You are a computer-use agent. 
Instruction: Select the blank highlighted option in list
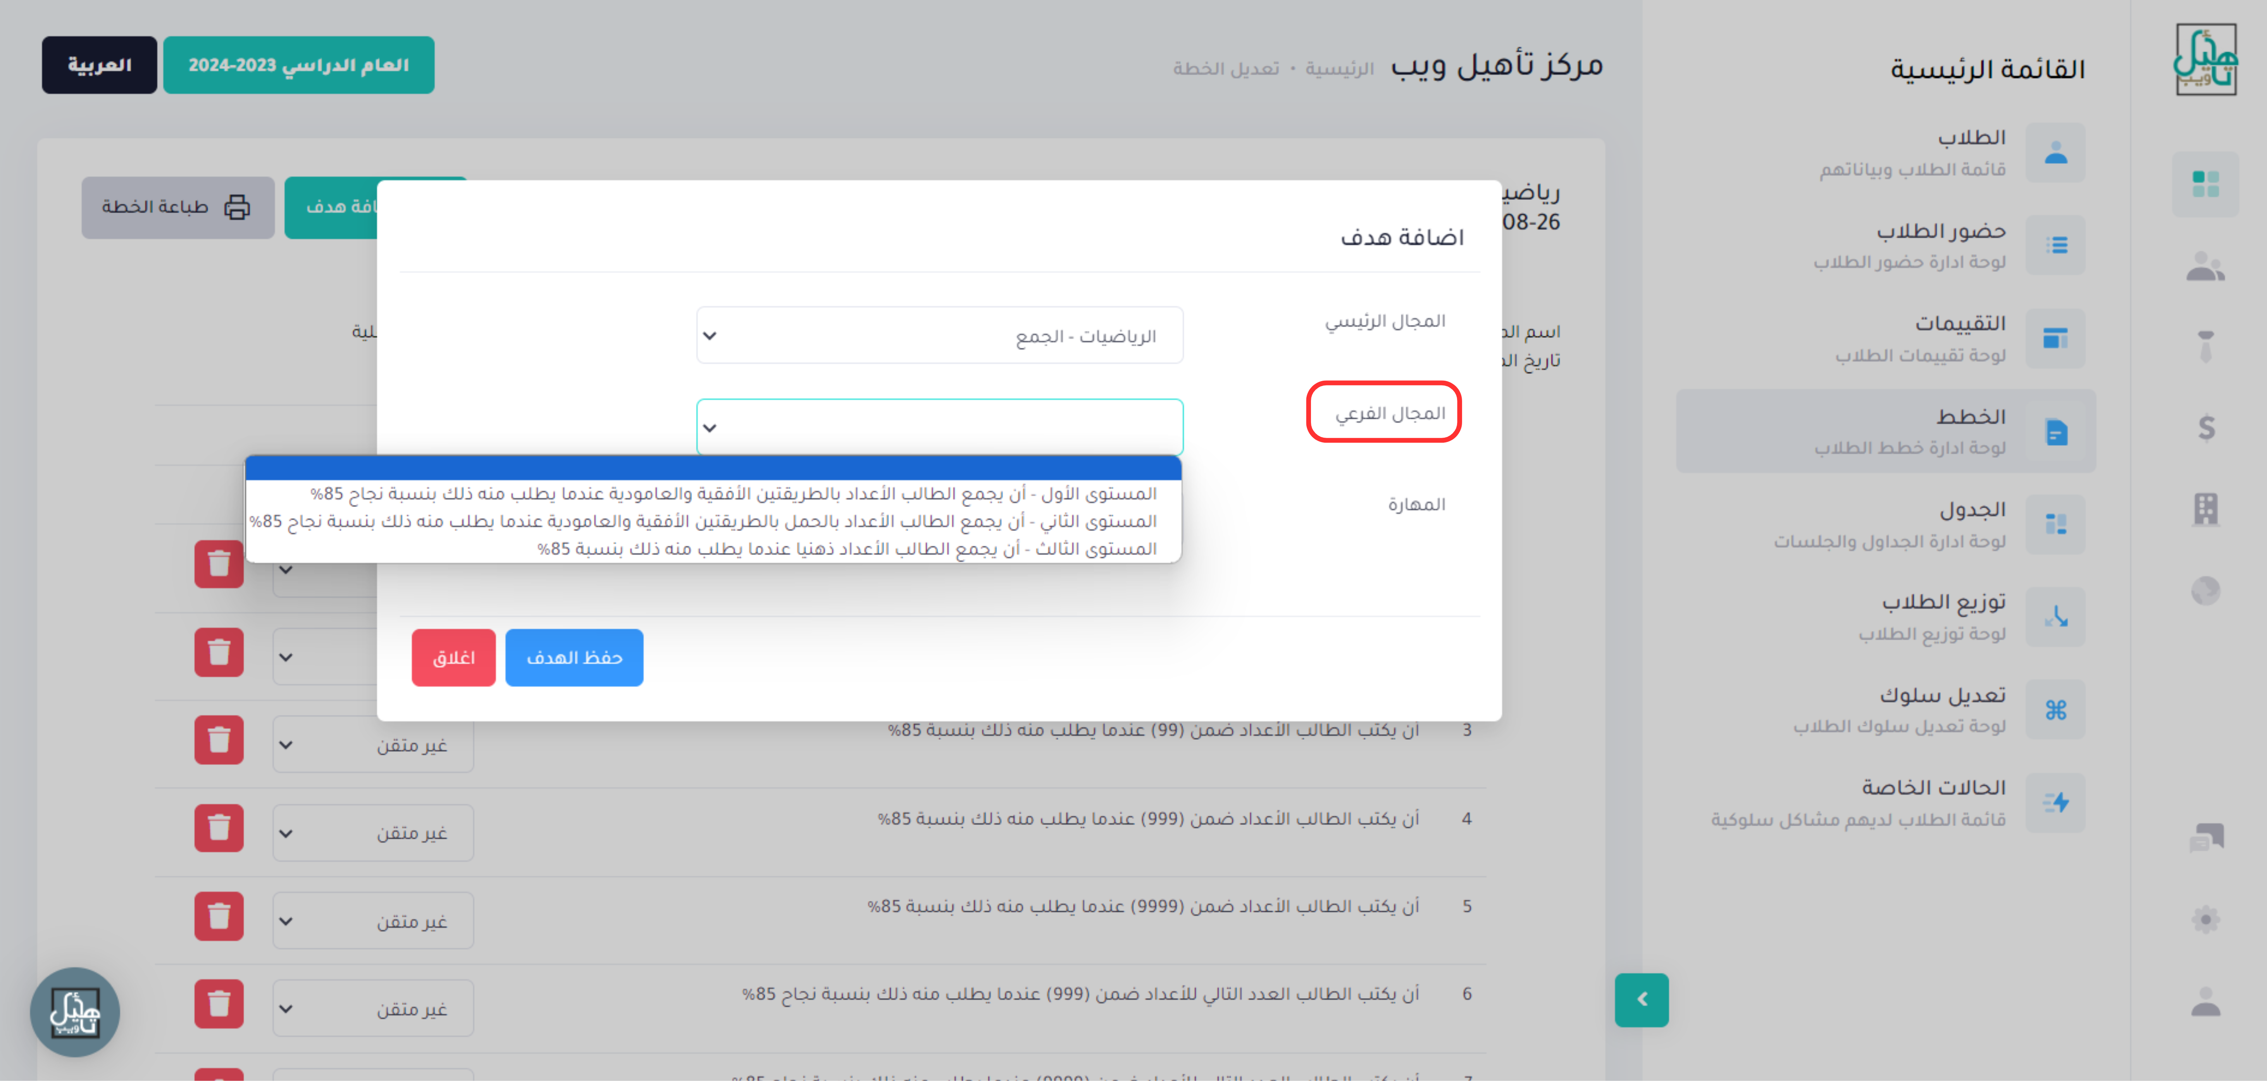click(x=714, y=468)
